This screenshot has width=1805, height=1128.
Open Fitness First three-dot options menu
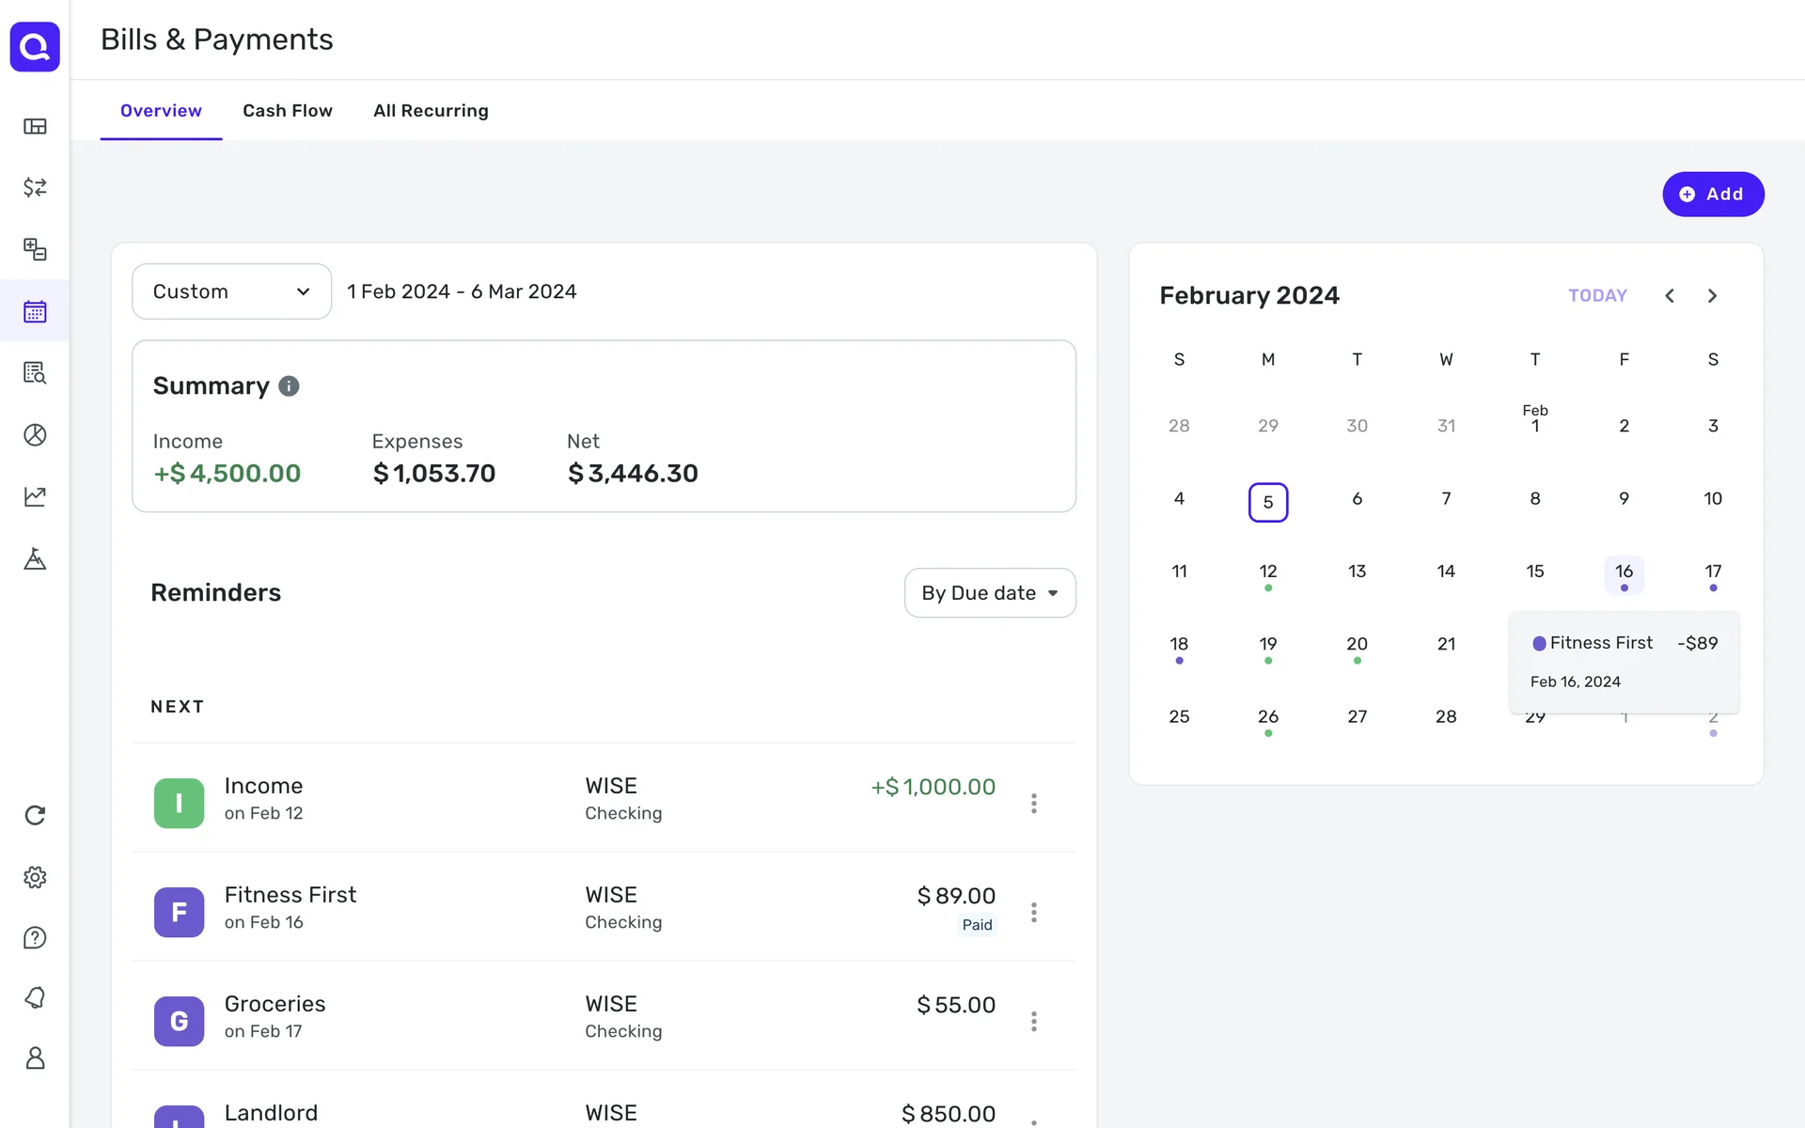(1033, 912)
